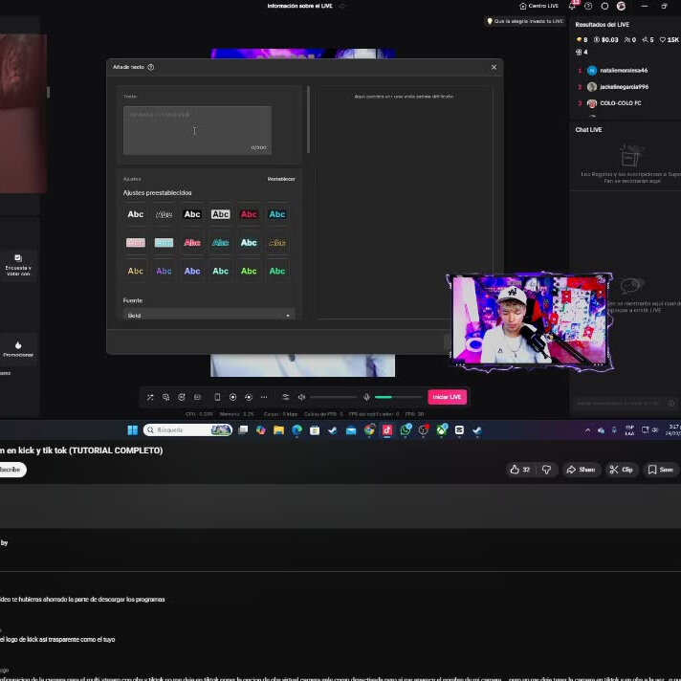Click the dialog's vertical scrollbar
The width and height of the screenshot is (681, 681).
point(308,120)
